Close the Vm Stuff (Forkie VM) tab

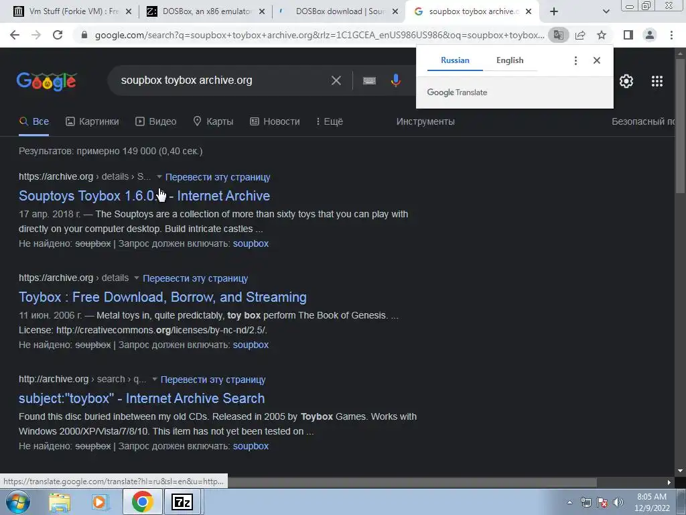129,12
